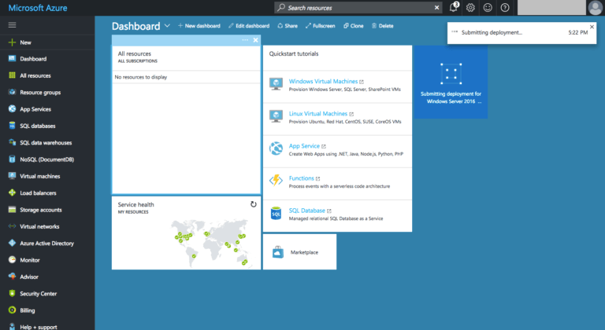Click the App Service globe icon

[276, 148]
